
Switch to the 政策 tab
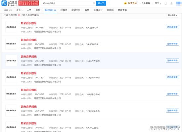[87, 10]
